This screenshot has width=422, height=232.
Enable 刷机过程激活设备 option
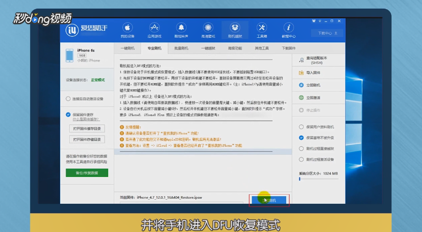click(301, 159)
